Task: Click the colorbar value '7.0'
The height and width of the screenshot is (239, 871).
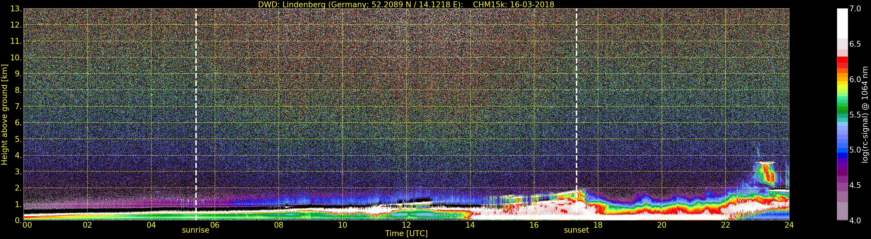Action: [x=855, y=9]
